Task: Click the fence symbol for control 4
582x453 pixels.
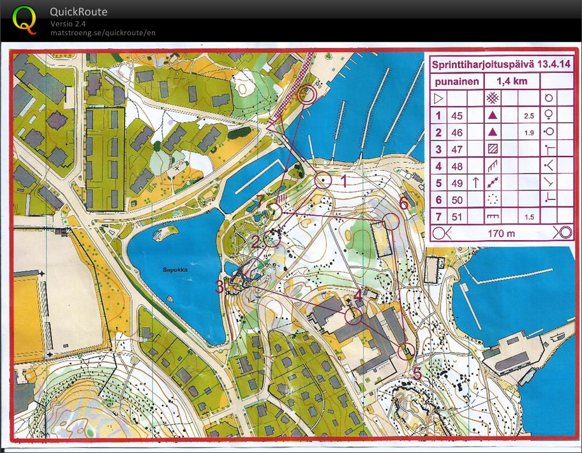Action: (x=492, y=165)
